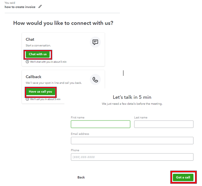Click the 'how to create invoice' query text
Image resolution: width=202 pixels, height=186 pixels.
[x=20, y=7]
